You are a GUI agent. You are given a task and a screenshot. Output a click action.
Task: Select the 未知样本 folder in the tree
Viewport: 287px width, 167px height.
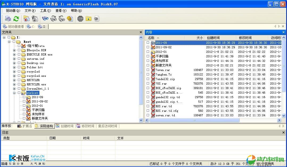pos(38,114)
